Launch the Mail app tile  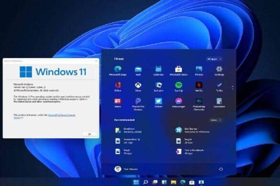[x=138, y=71]
